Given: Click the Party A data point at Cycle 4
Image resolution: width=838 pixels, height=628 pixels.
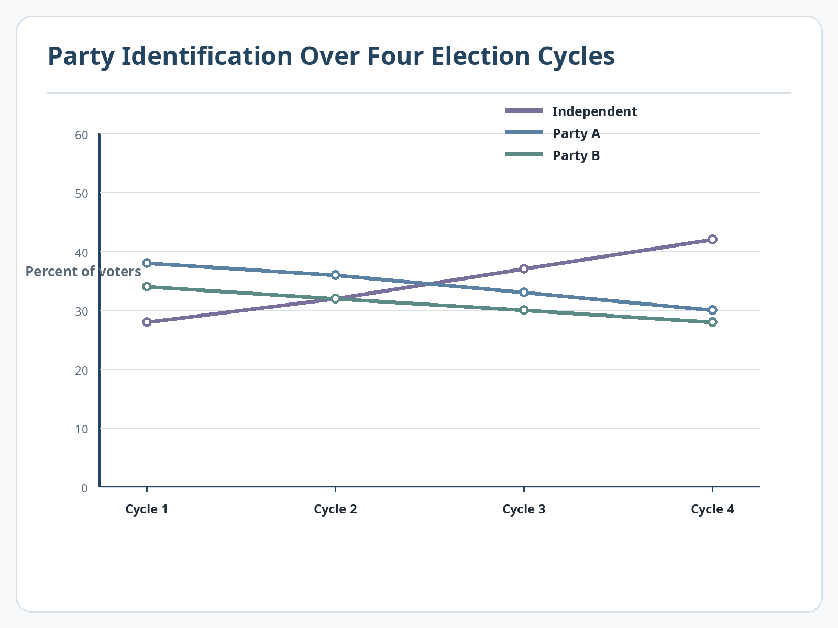Looking at the screenshot, I should tap(712, 310).
